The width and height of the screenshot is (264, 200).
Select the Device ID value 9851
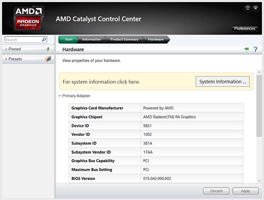[147, 126]
